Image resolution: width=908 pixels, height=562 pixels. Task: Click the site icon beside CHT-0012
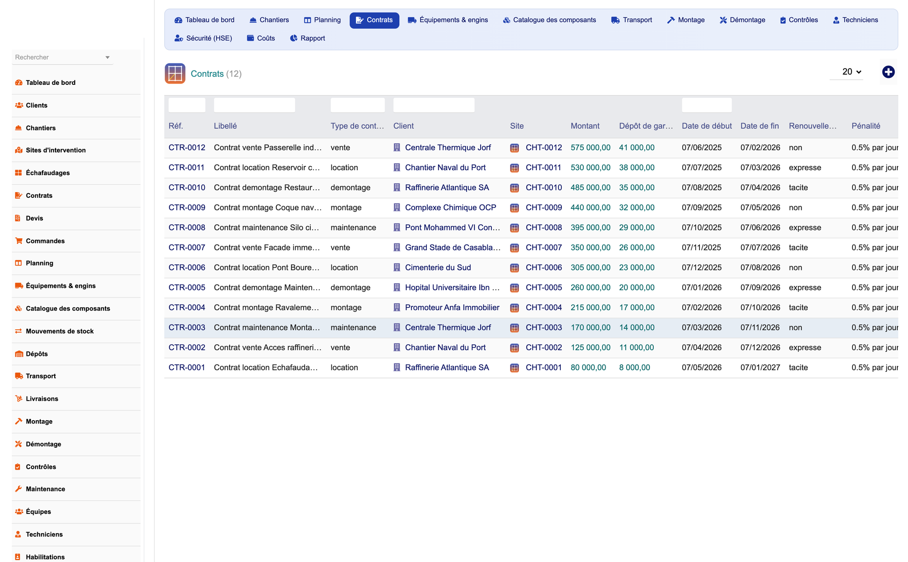point(515,148)
